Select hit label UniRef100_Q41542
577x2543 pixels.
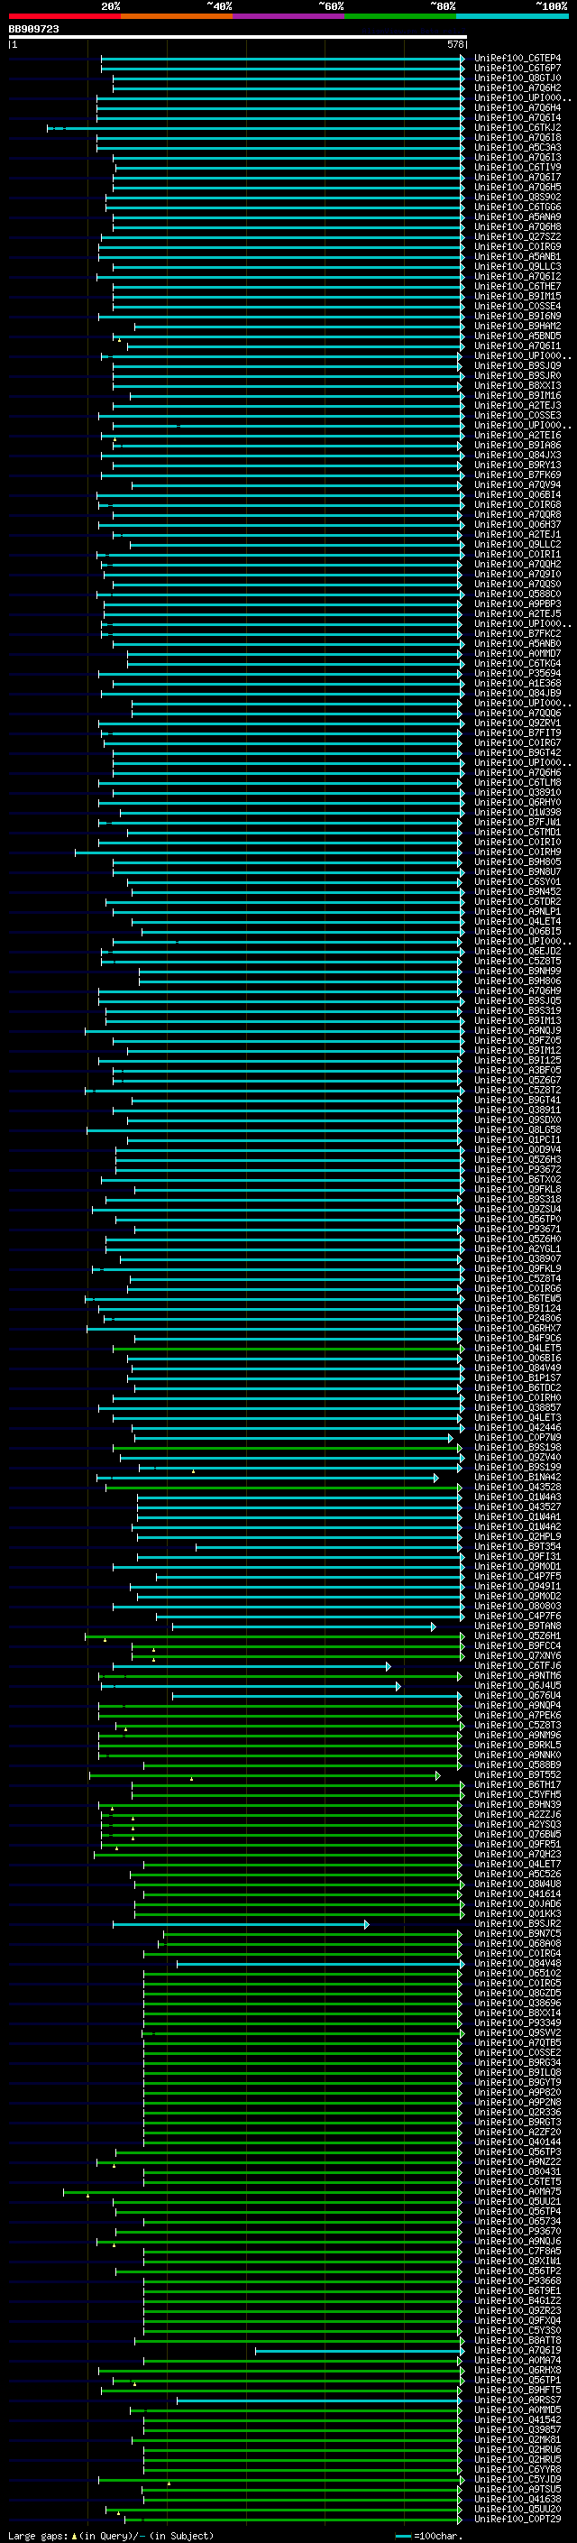[x=517, y=2419]
